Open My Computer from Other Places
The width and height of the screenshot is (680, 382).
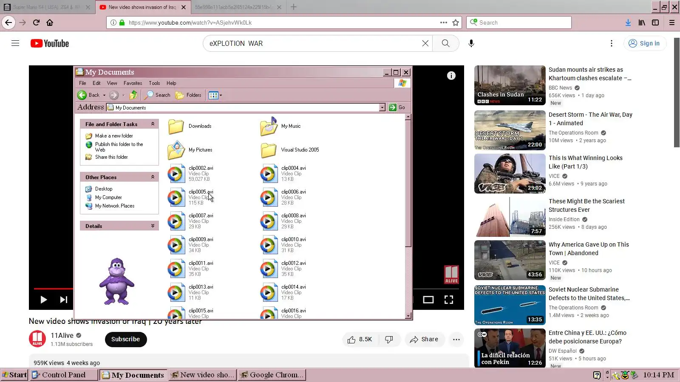coord(108,197)
